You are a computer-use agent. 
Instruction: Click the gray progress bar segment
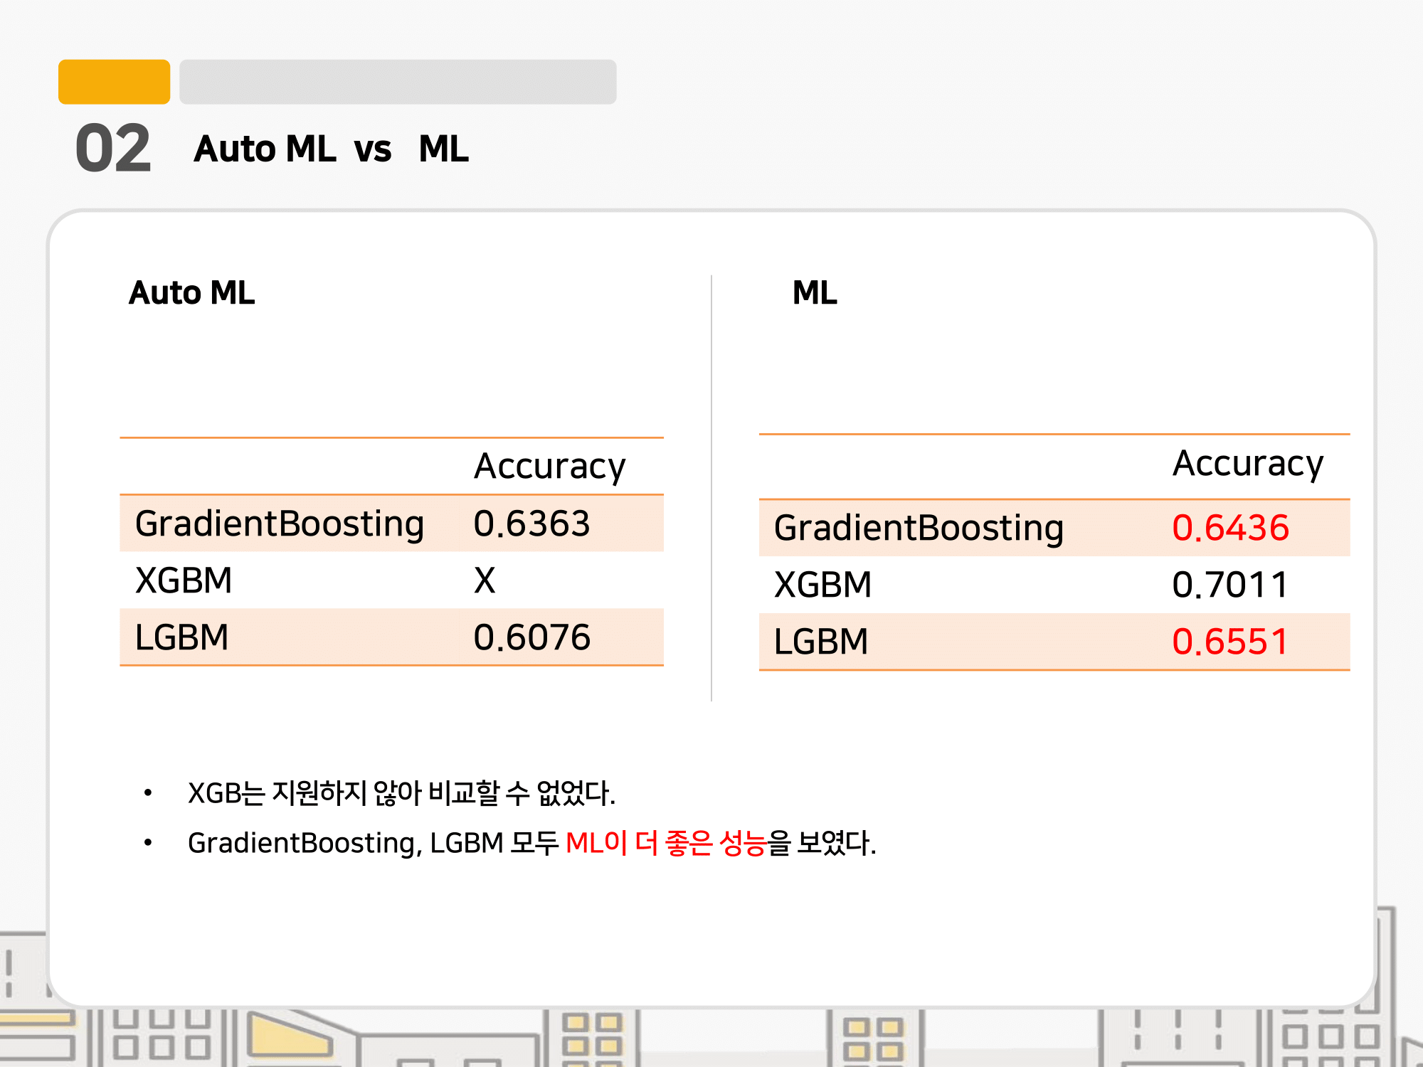[x=397, y=82]
